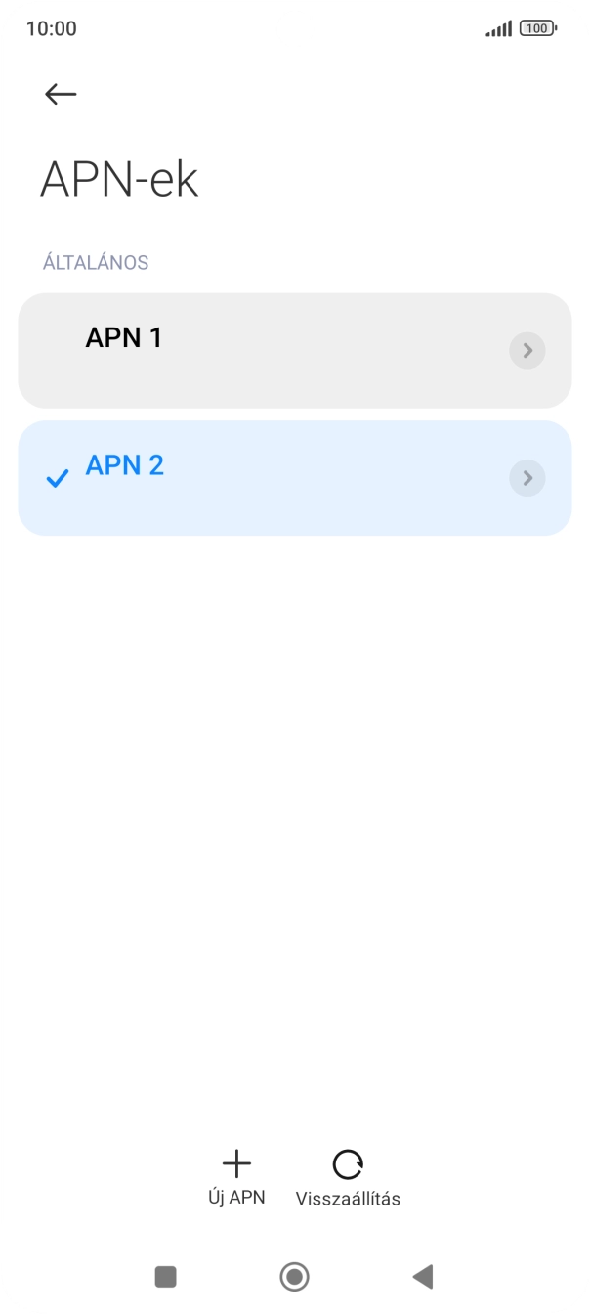Tap the battery indicator in status bar
This screenshot has width=590, height=1314.
pyautogui.click(x=538, y=29)
